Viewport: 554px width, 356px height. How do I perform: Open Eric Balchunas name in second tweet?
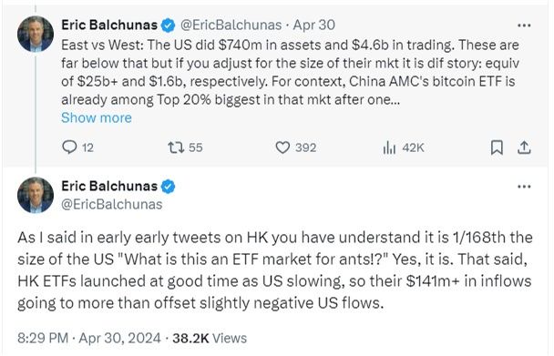[x=109, y=186]
